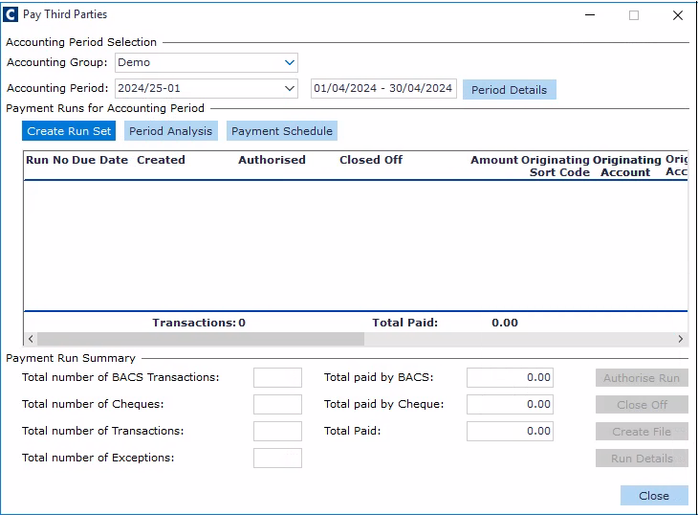Click the Originating Account column header
This screenshot has width=698, height=515.
click(x=627, y=166)
